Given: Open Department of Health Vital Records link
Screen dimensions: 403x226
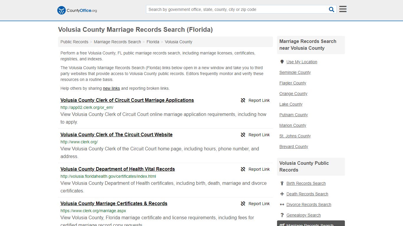Looking at the screenshot, I should pos(118,169).
